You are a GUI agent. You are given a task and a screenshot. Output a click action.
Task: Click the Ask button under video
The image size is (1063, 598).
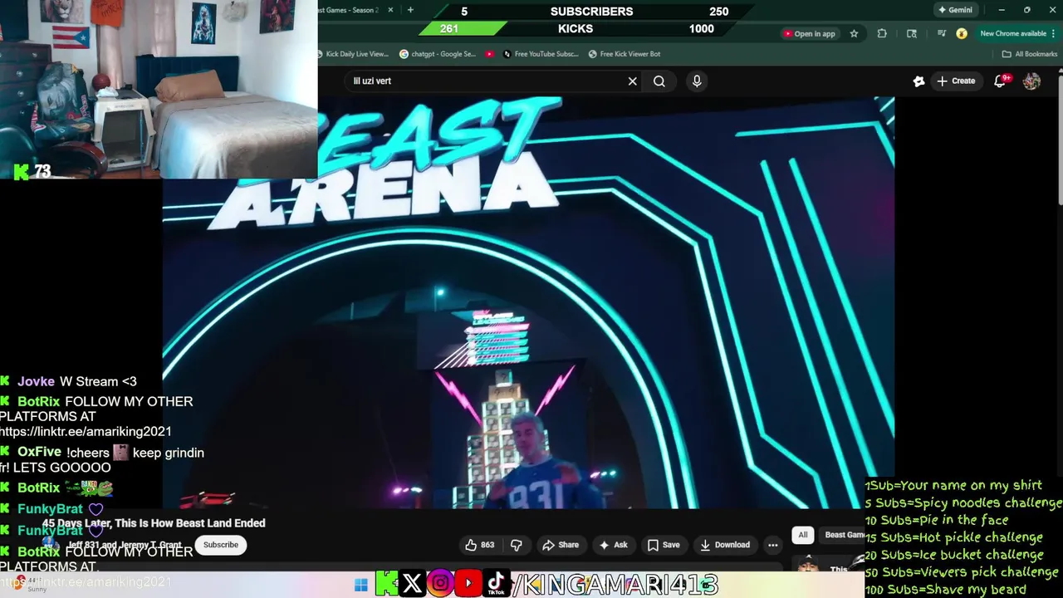(x=613, y=545)
